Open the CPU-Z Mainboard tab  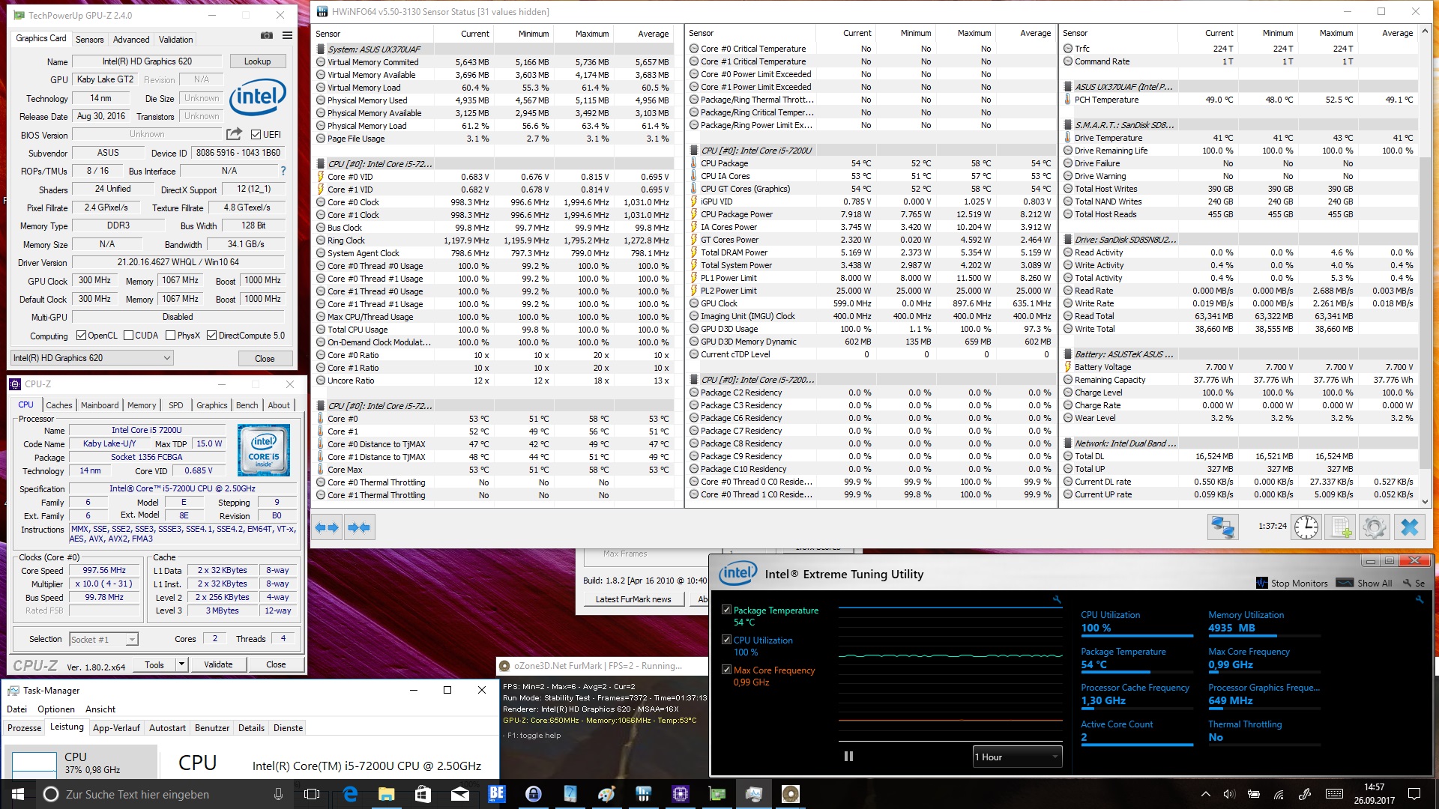[x=100, y=405]
